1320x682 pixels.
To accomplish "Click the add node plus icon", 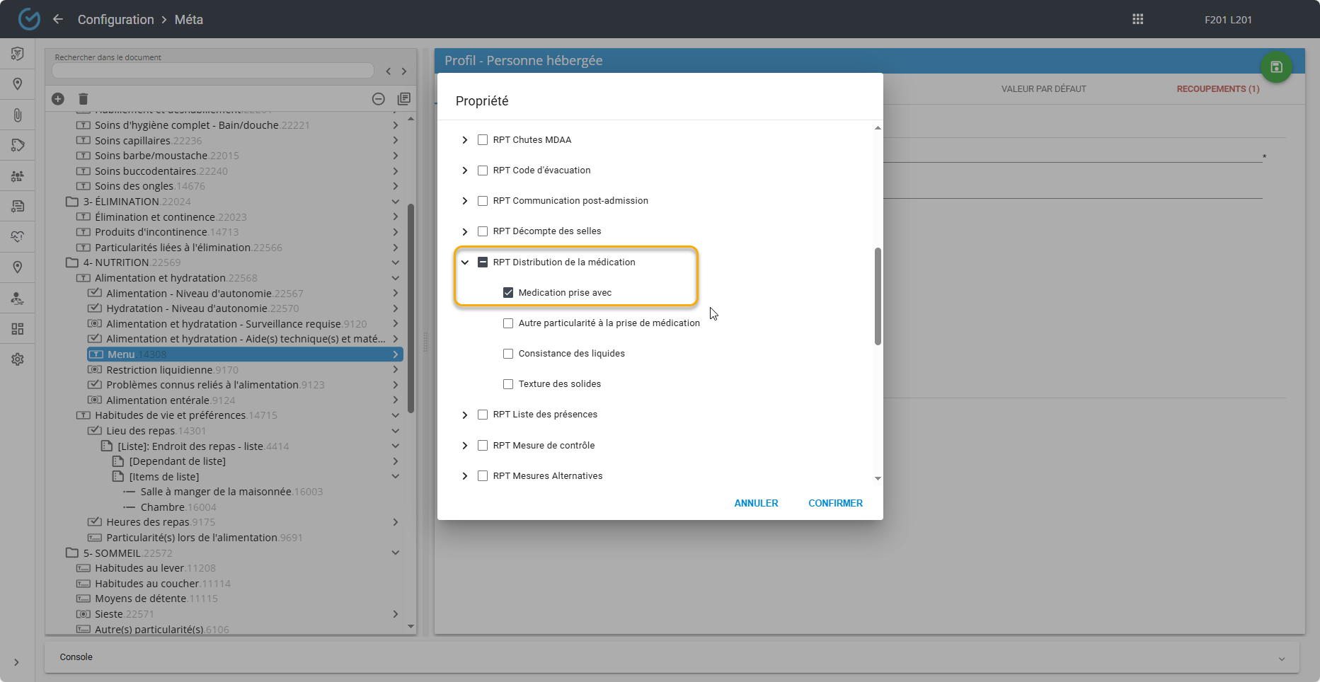I will click(58, 99).
